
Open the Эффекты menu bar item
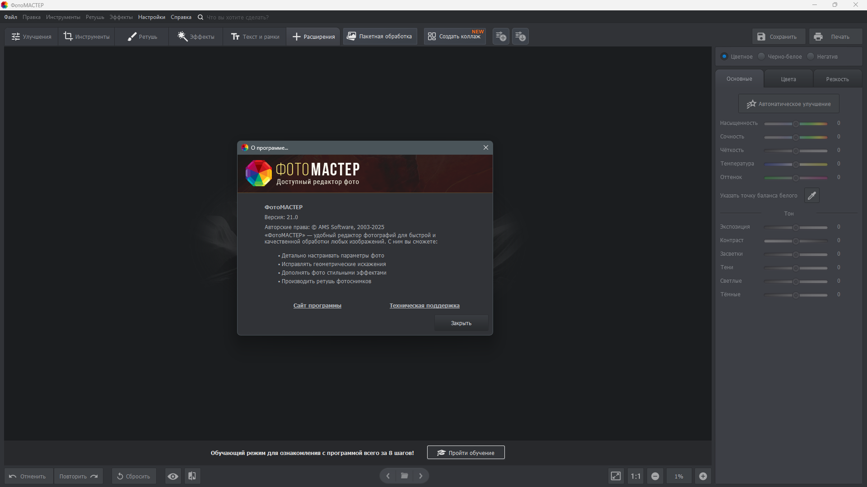coord(121,17)
